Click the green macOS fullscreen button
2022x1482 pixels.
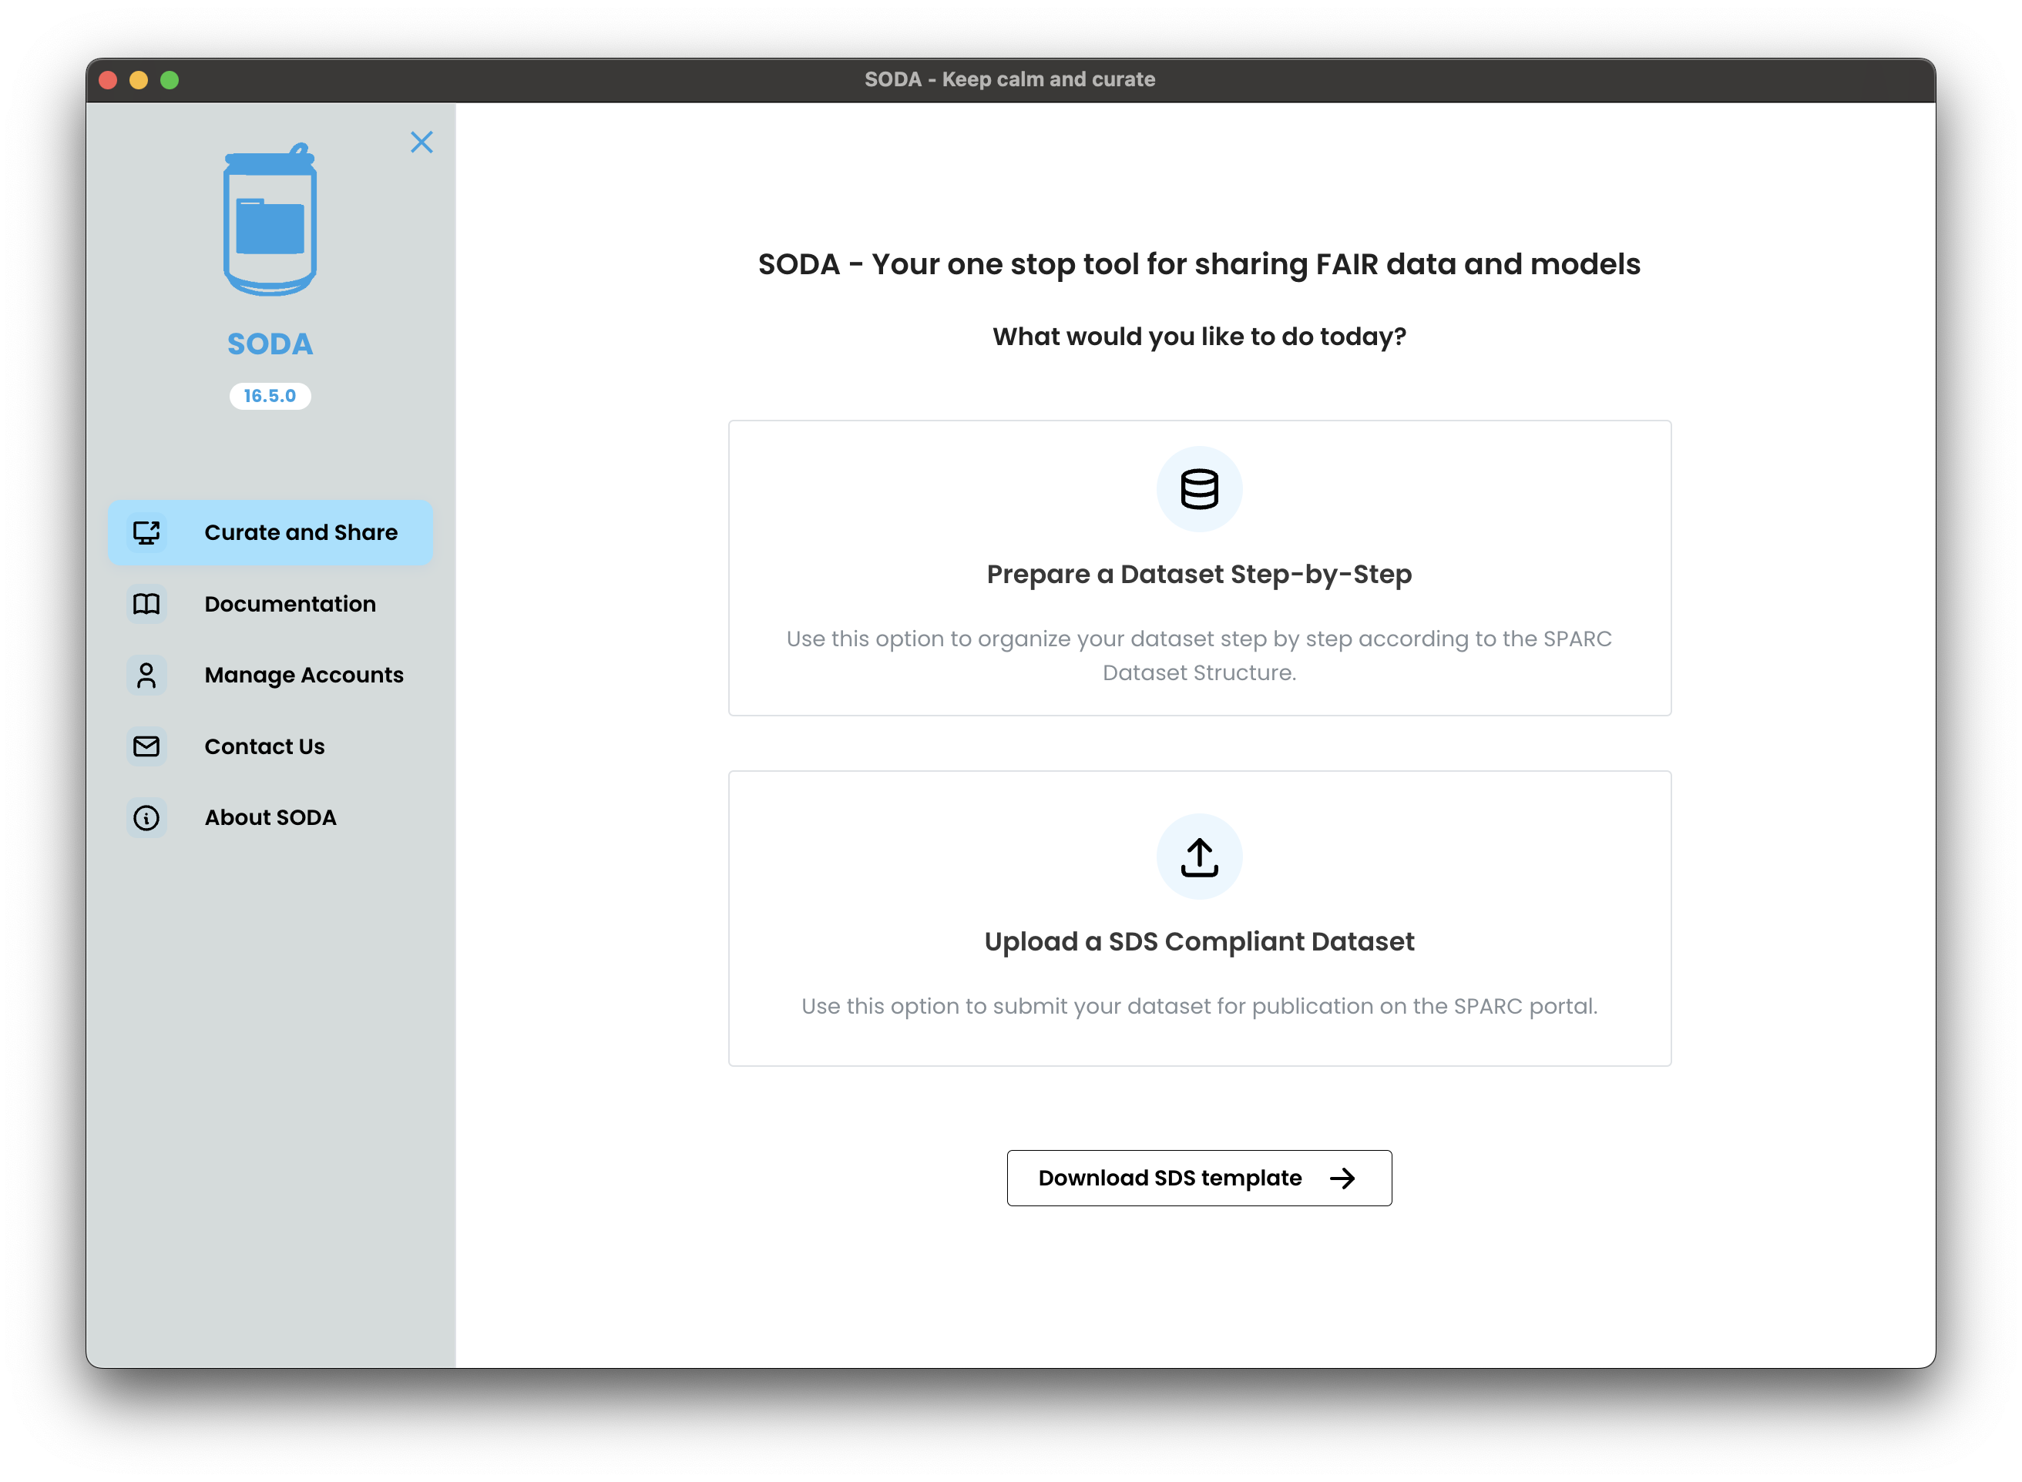pyautogui.click(x=170, y=80)
